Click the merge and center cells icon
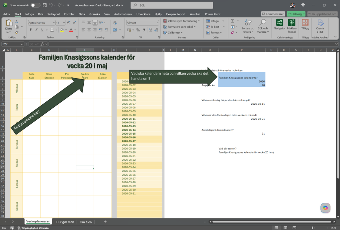The width and height of the screenshot is (340, 230). [115, 29]
